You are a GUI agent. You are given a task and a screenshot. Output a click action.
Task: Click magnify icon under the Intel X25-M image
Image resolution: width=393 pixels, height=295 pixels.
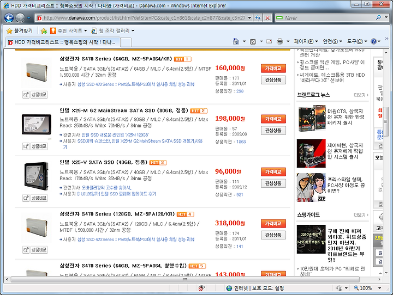click(x=26, y=146)
